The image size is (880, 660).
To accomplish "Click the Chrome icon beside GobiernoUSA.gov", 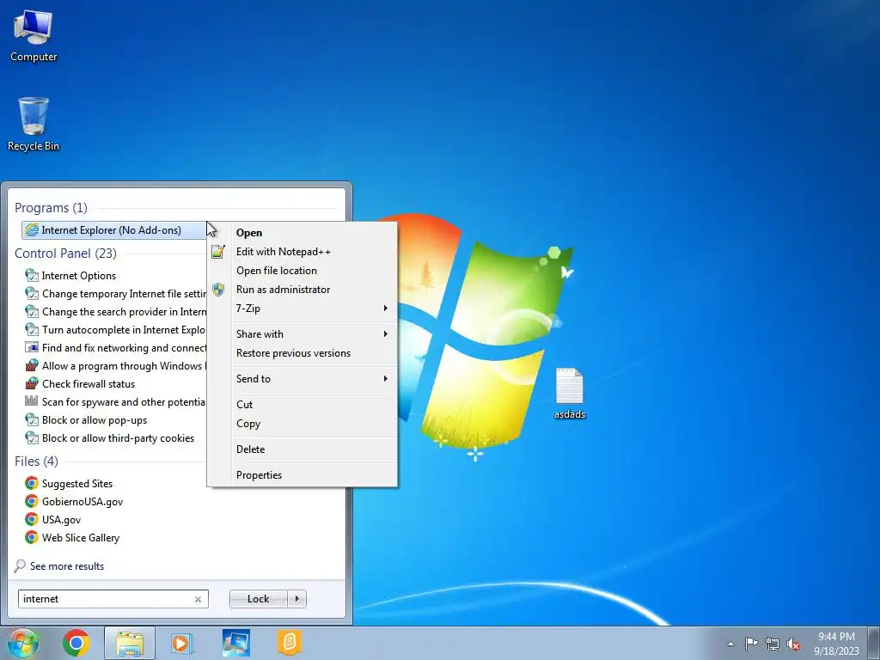I will click(x=32, y=501).
